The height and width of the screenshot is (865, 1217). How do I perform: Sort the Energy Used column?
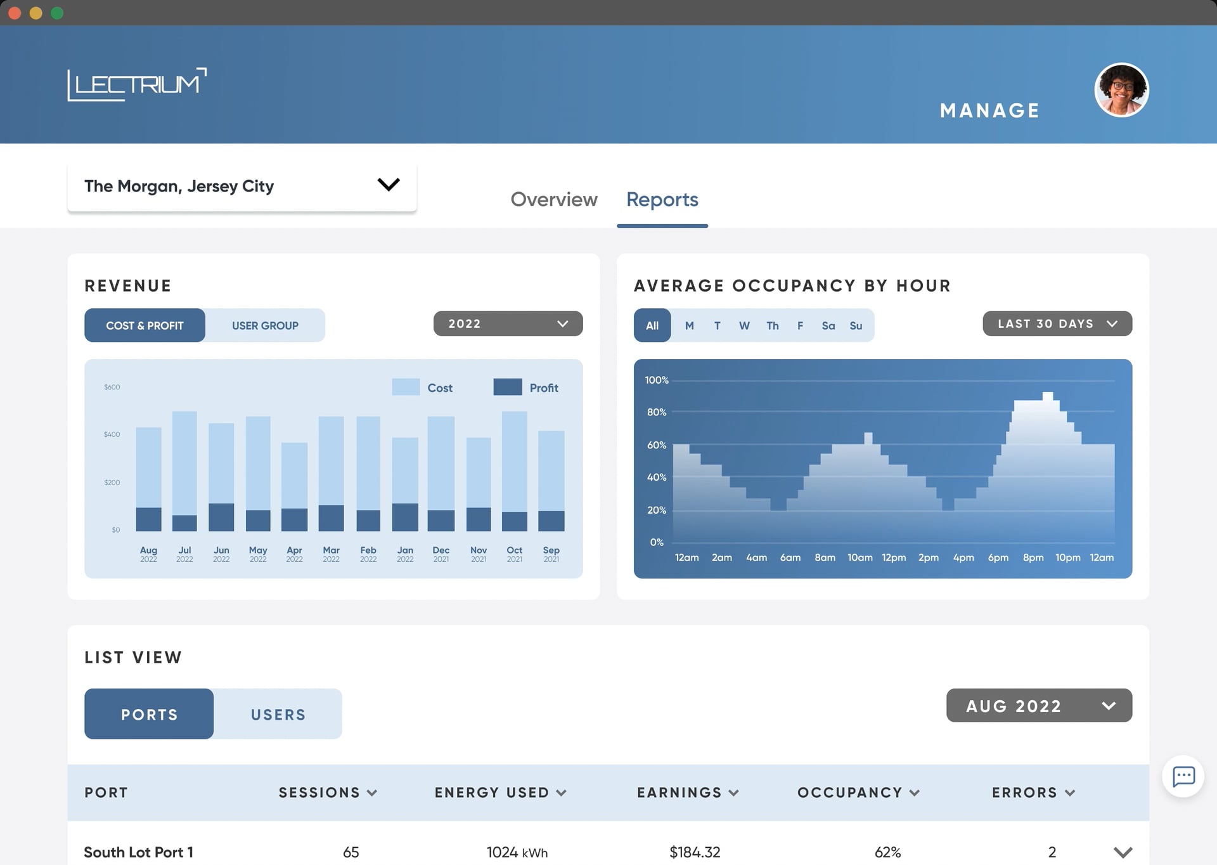[500, 792]
